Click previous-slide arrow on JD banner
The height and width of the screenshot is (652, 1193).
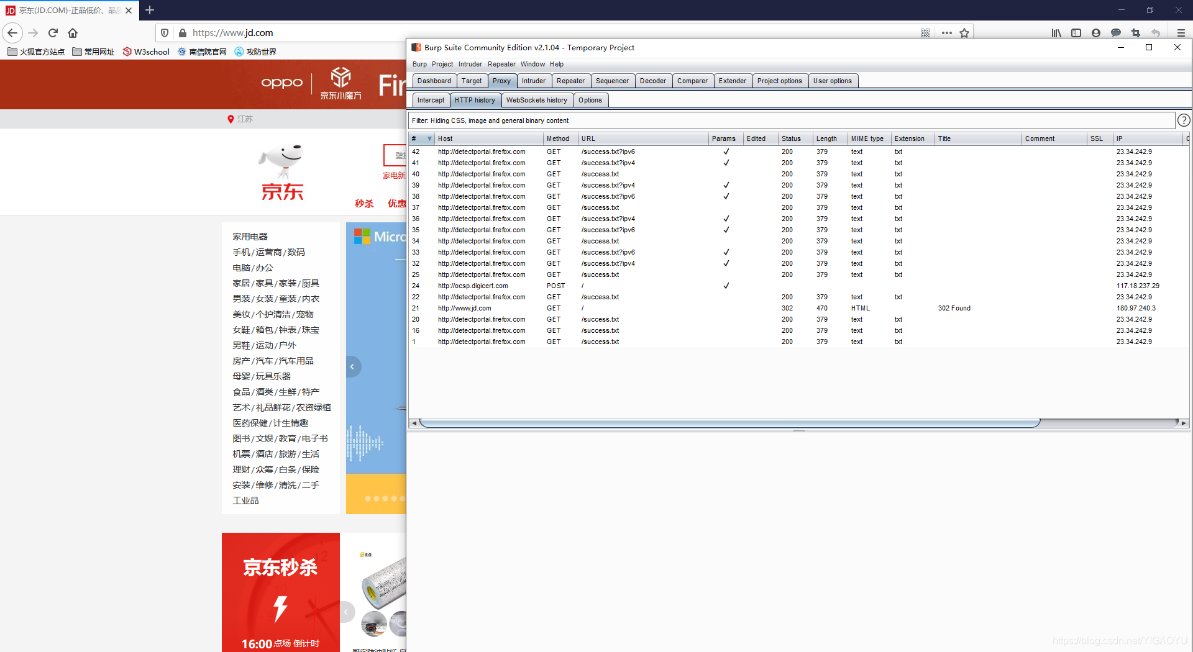353,366
